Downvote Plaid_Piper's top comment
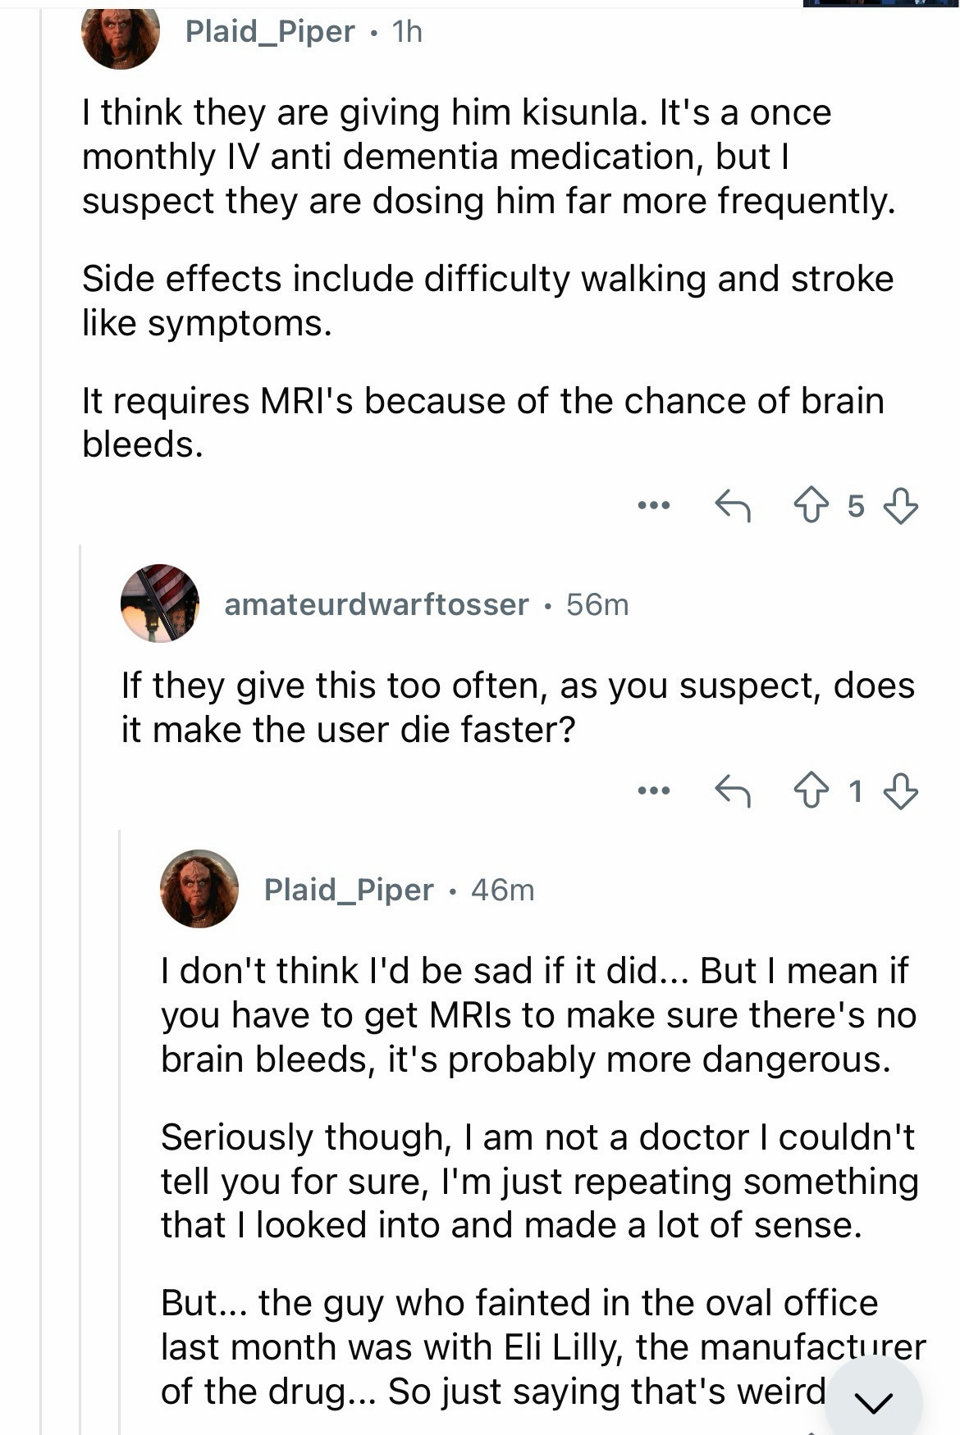 pos(900,506)
